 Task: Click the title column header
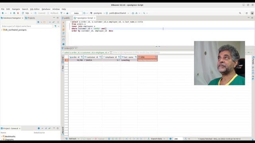[147, 57]
